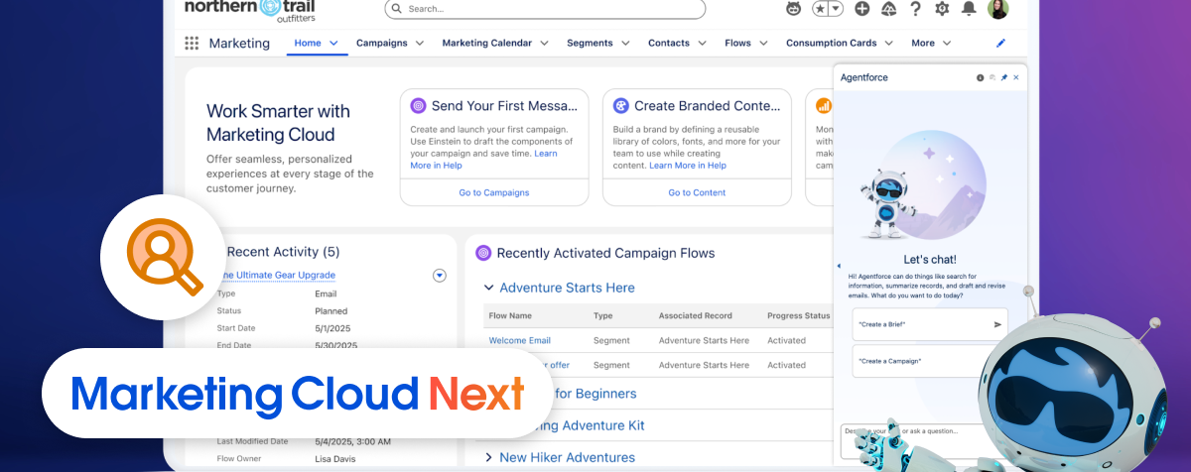Open the Ultimate Gear Upgrade record link
This screenshot has width=1191, height=472.
click(x=276, y=275)
